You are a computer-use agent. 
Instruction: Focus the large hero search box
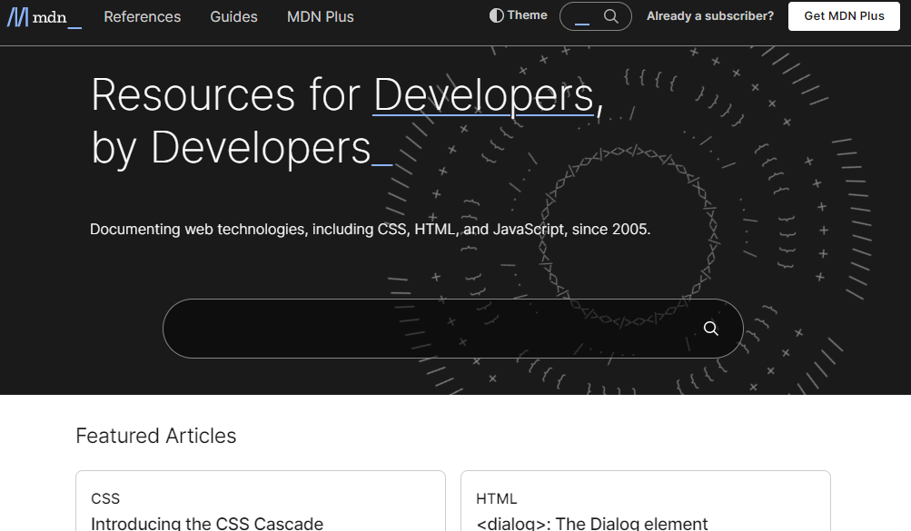[x=453, y=329]
